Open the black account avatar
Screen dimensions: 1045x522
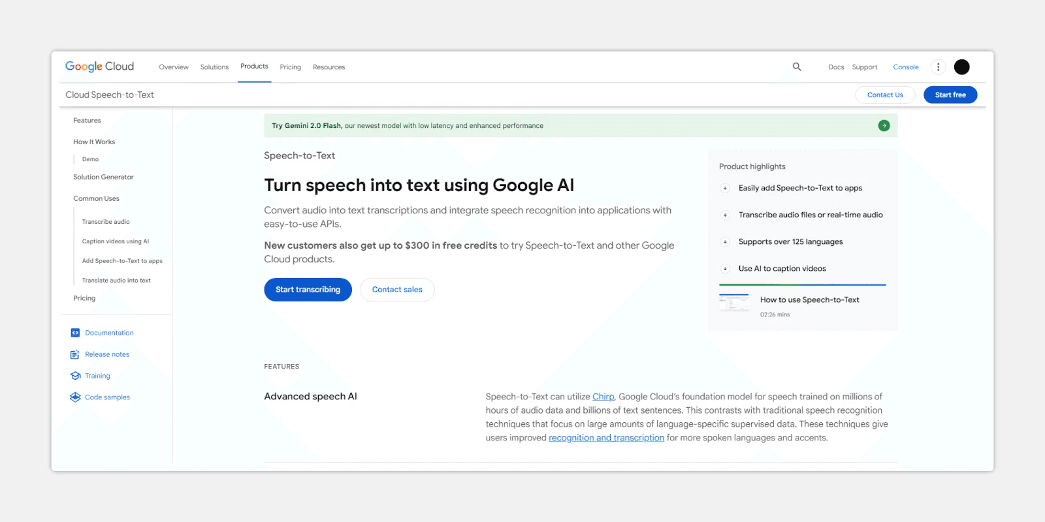961,67
